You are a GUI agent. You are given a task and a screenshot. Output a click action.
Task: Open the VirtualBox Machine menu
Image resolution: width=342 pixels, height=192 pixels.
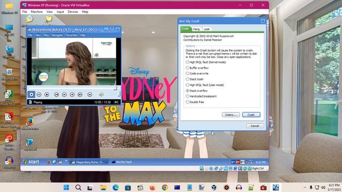[37, 12]
